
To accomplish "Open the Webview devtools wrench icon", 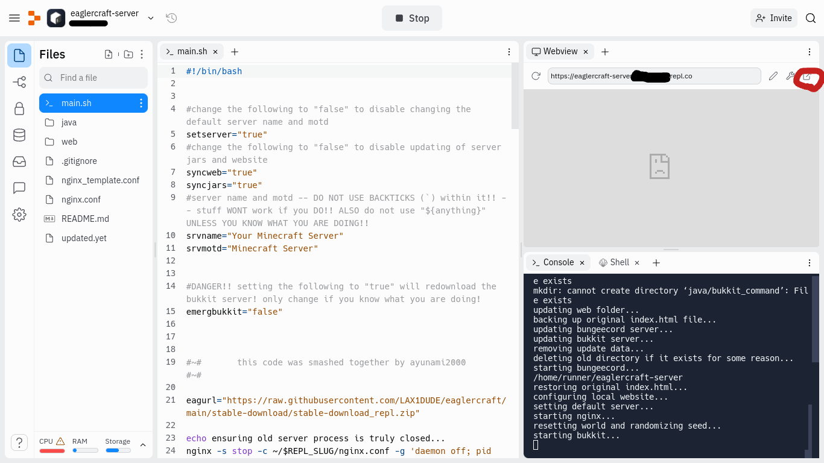I will click(x=790, y=76).
